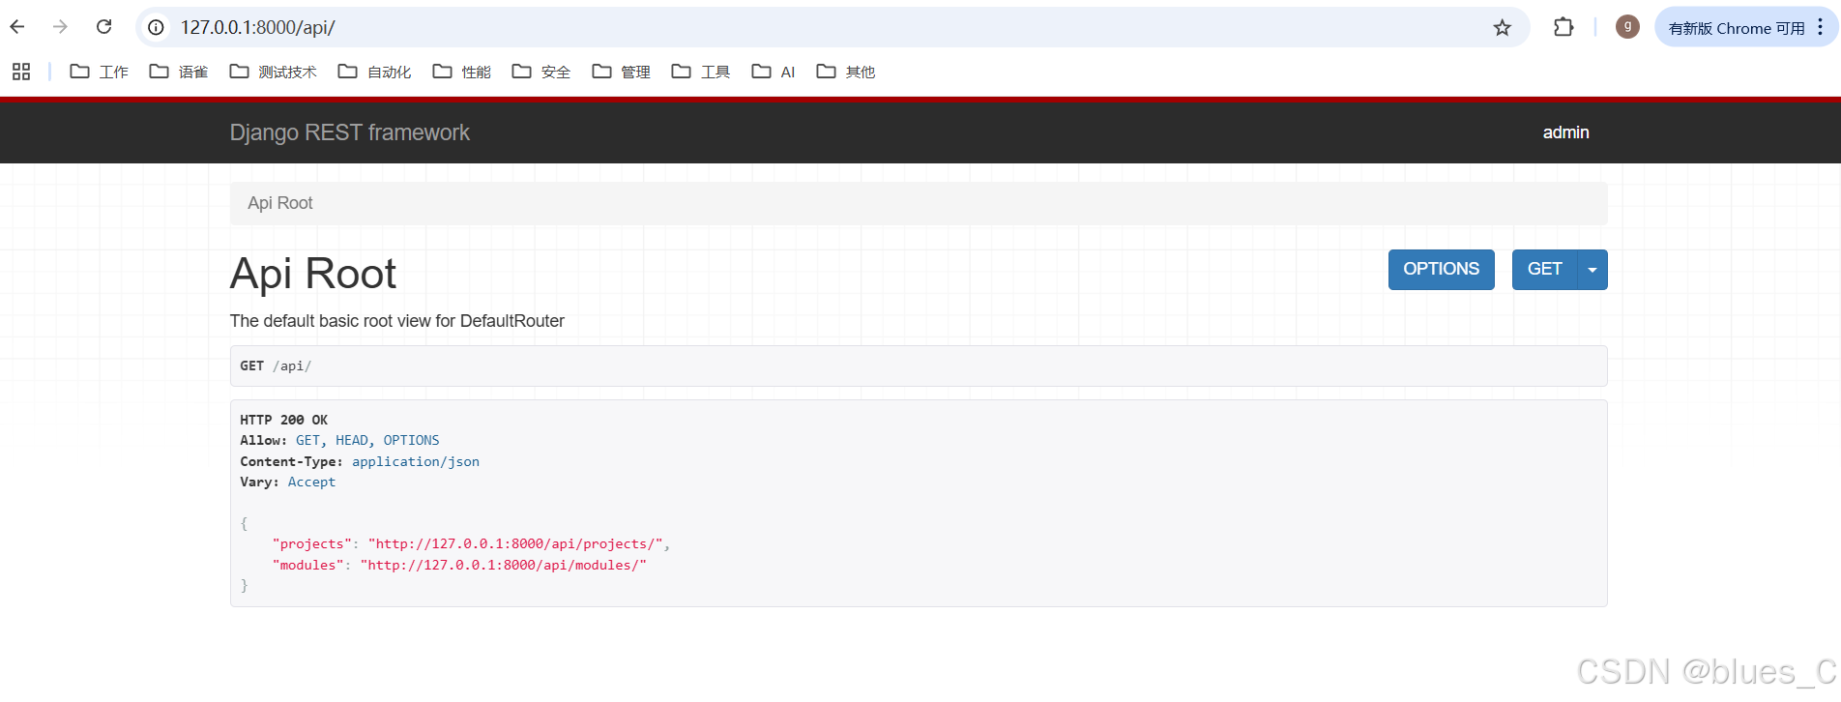Open Chrome's three-dot menu

click(1820, 27)
